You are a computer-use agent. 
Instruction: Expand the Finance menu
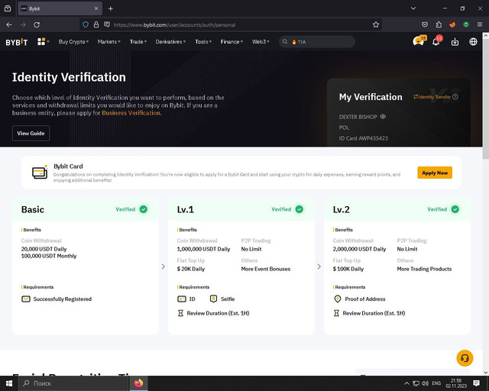pos(232,41)
